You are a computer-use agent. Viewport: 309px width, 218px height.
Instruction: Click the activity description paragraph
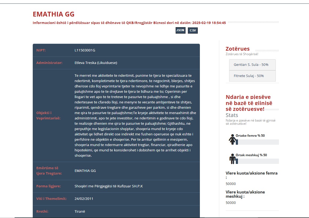135,115
